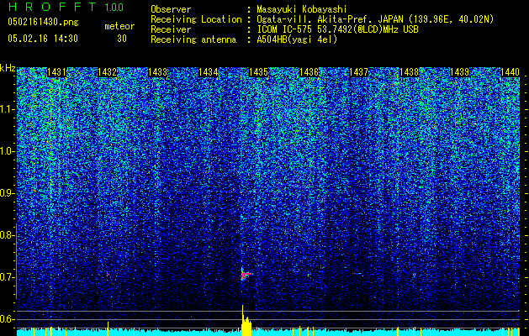Click the bright meteor echo in spectrogram
The image size is (529, 336).
click(x=246, y=274)
